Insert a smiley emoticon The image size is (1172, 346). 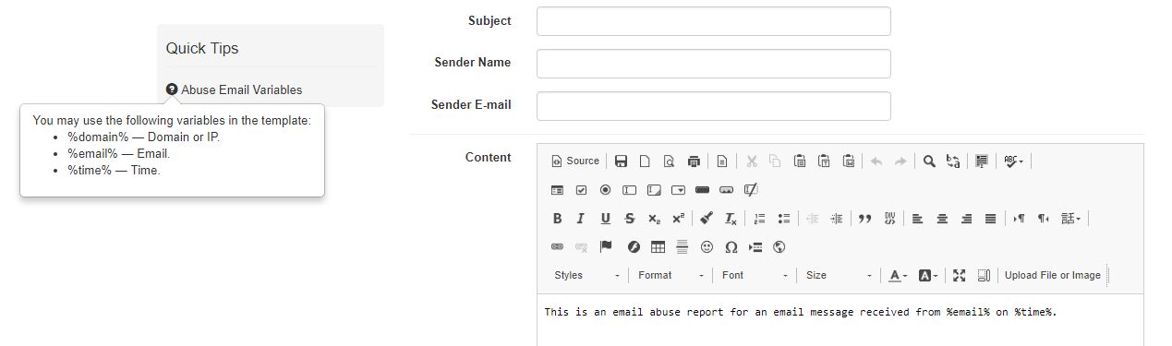click(707, 247)
